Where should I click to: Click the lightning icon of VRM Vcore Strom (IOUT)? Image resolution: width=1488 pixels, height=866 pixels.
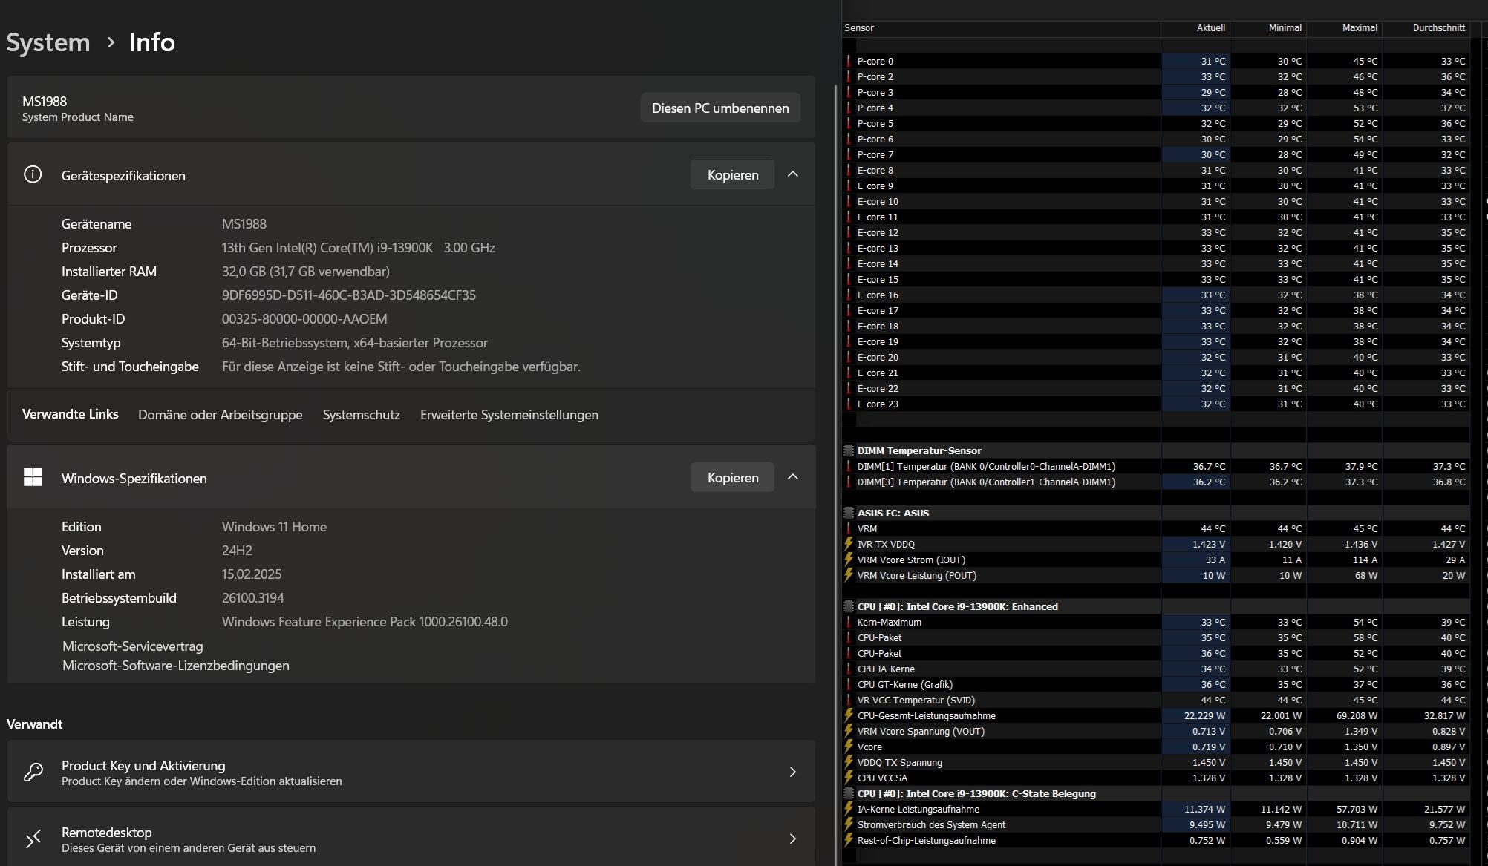pos(849,560)
